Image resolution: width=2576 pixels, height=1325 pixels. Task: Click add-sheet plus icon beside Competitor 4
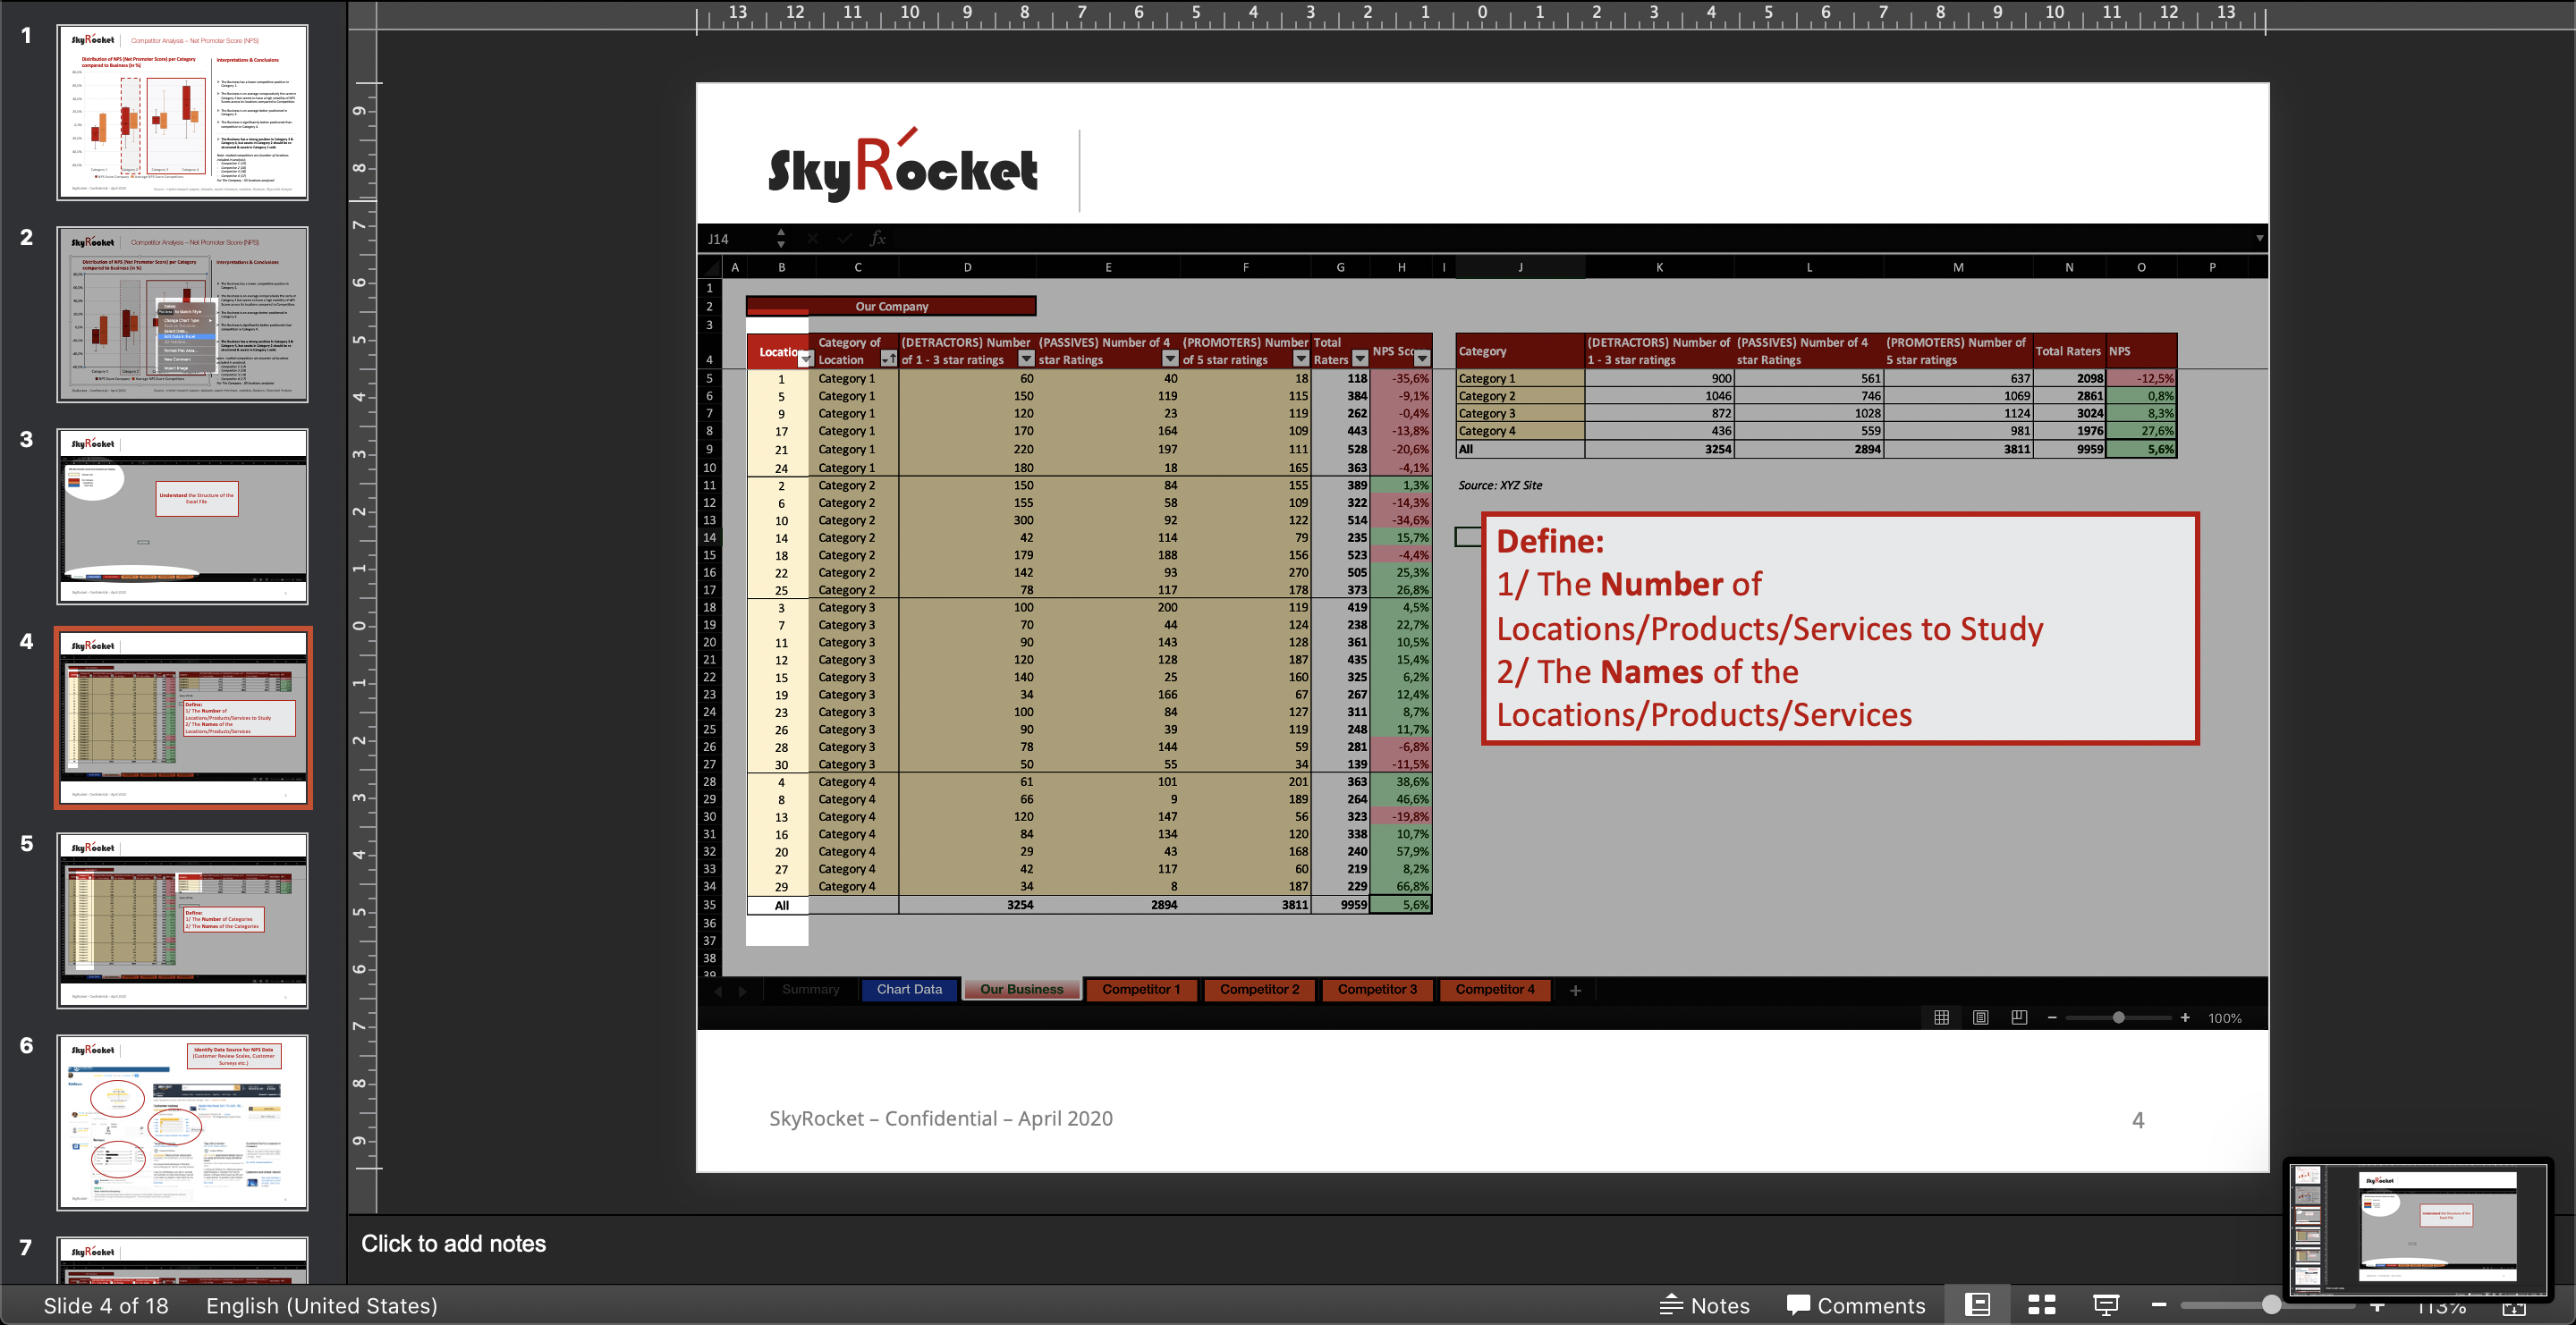[1575, 991]
